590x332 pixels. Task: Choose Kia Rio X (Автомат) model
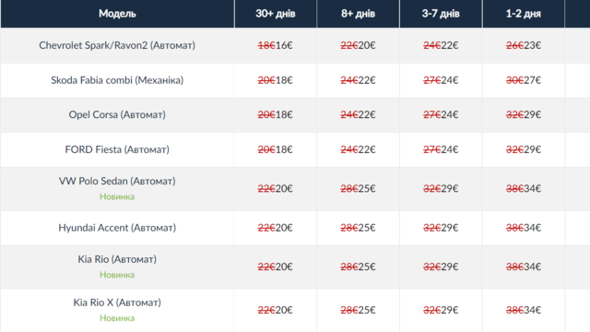point(117,302)
